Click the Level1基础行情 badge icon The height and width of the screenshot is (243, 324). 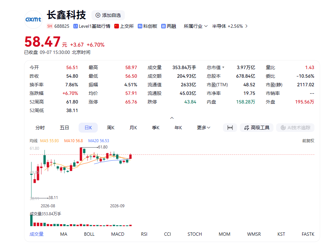pyautogui.click(x=75, y=26)
